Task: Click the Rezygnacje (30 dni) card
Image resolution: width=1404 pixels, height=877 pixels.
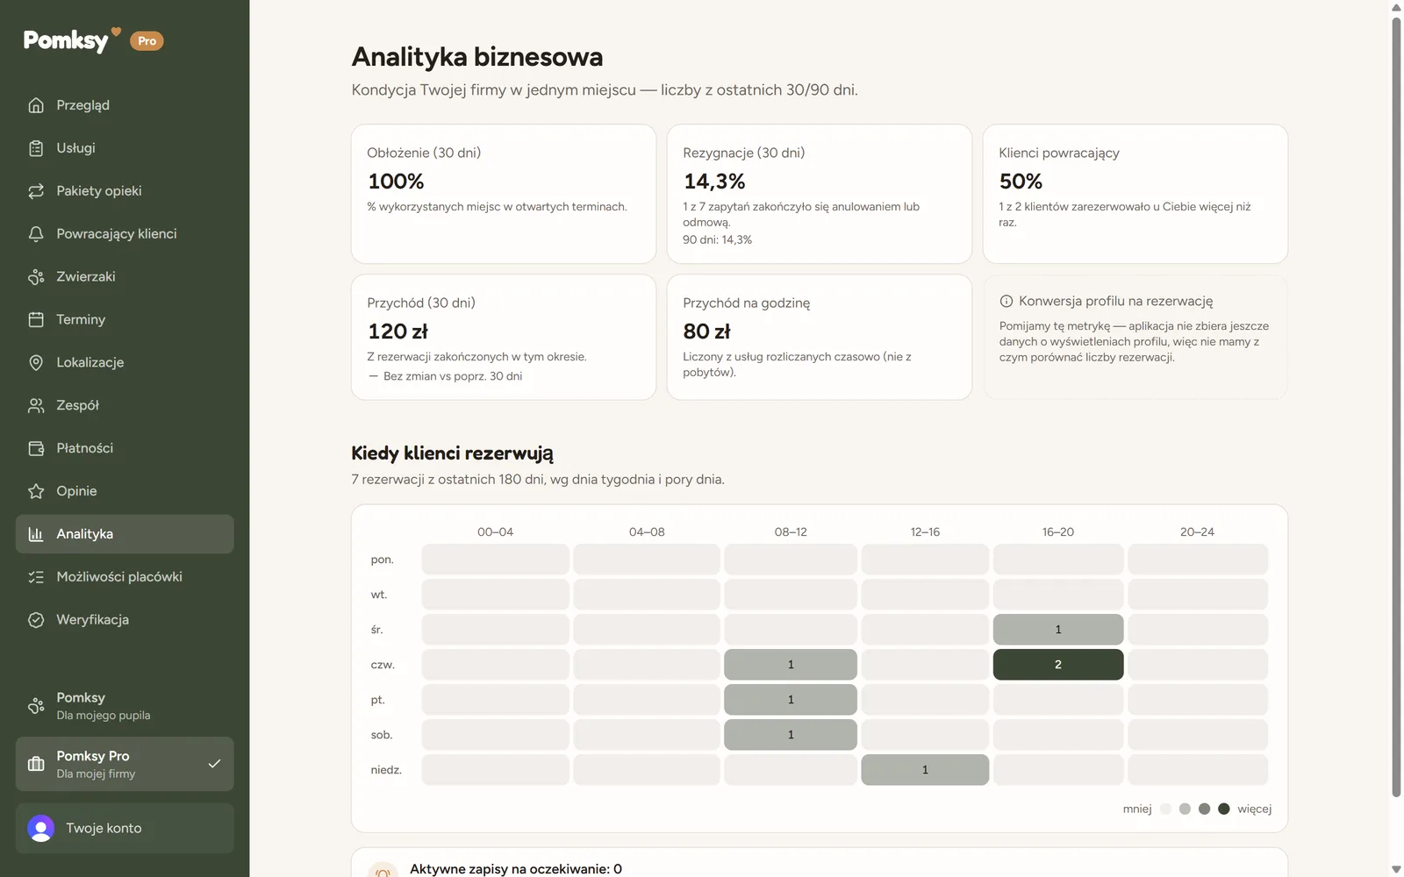Action: coord(820,194)
